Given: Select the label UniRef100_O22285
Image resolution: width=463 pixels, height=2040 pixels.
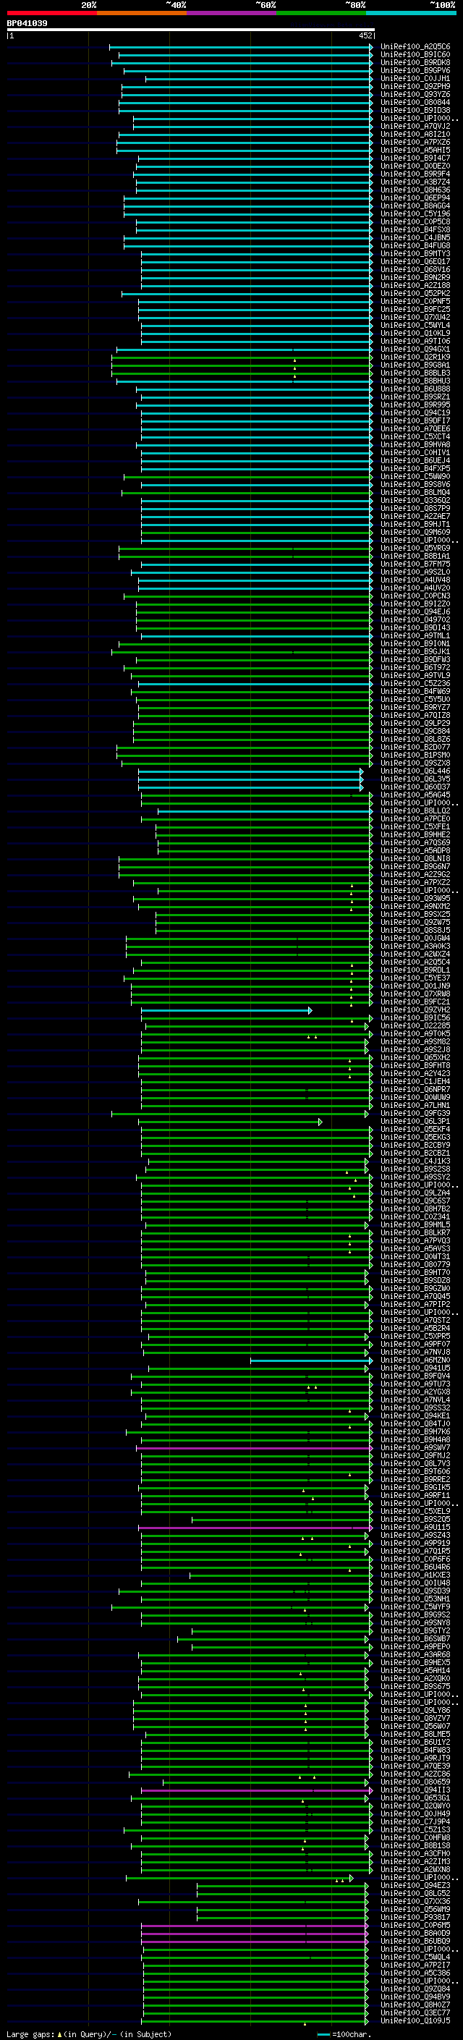Looking at the screenshot, I should (415, 1026).
